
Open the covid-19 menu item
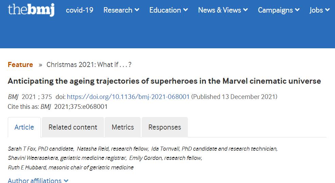[x=80, y=10]
